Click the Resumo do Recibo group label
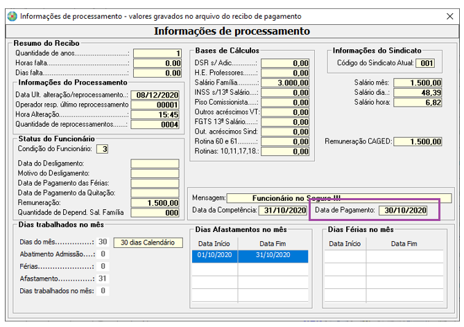464x327 pixels. pos(46,44)
